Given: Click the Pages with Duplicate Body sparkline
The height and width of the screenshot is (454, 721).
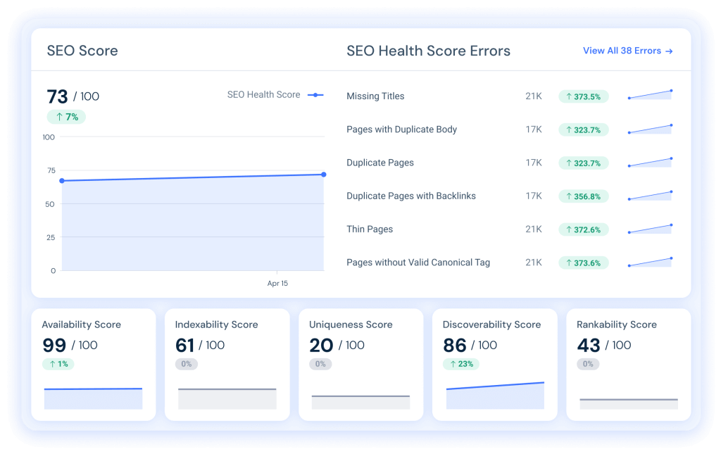Looking at the screenshot, I should (649, 128).
